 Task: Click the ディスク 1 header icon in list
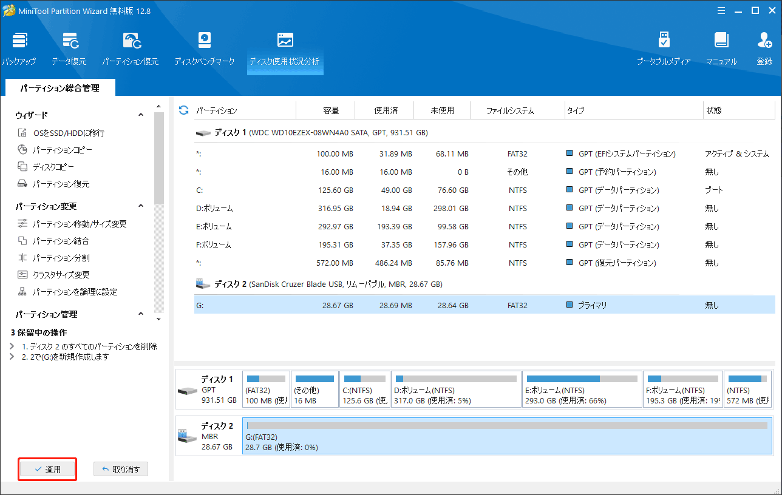pos(203,132)
